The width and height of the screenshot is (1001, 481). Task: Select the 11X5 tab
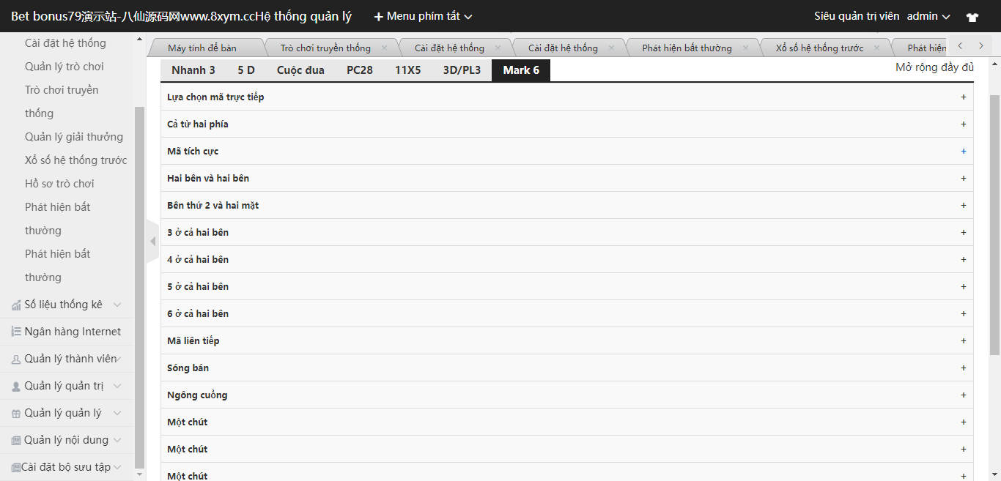click(407, 70)
